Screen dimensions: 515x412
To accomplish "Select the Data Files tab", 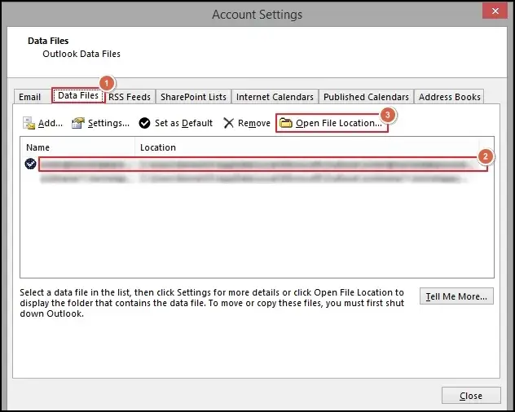I will point(78,95).
